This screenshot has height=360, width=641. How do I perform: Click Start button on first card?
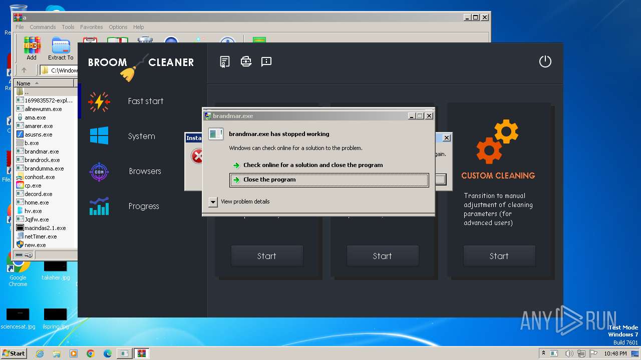point(266,256)
